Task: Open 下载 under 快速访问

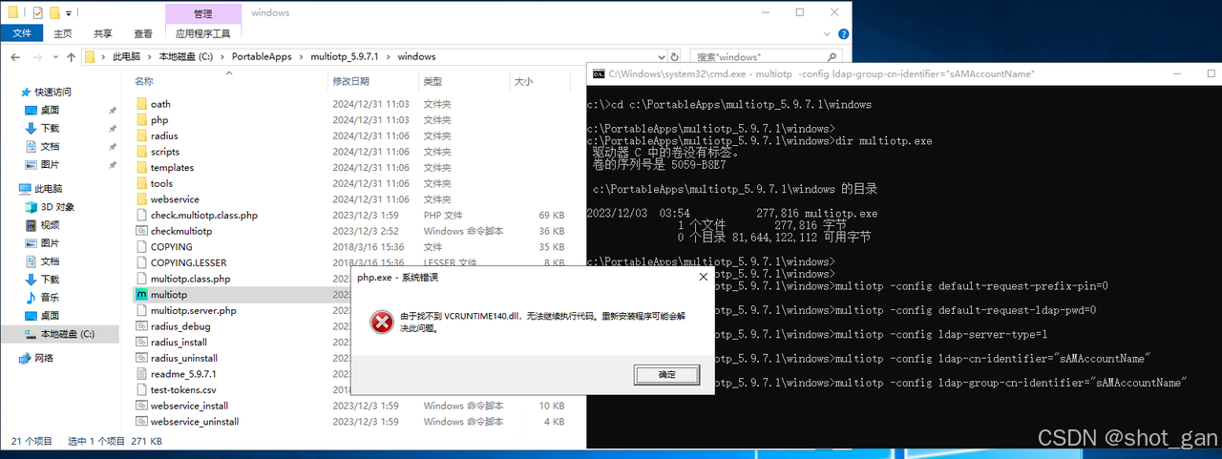Action: [x=50, y=128]
